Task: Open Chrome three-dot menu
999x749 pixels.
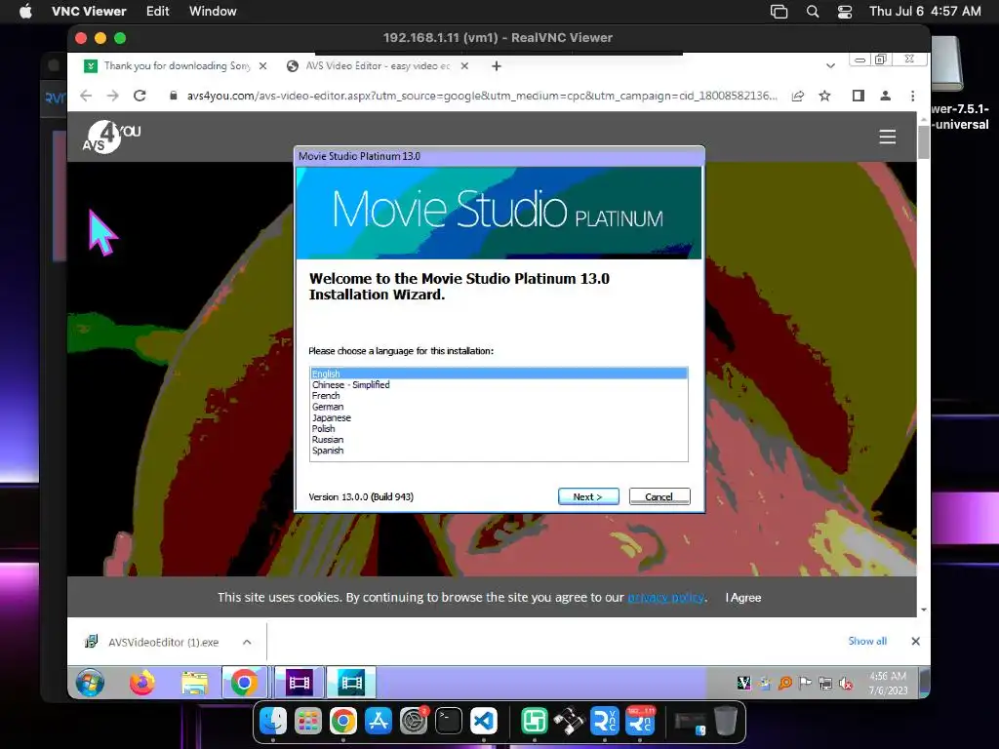Action: 912,96
